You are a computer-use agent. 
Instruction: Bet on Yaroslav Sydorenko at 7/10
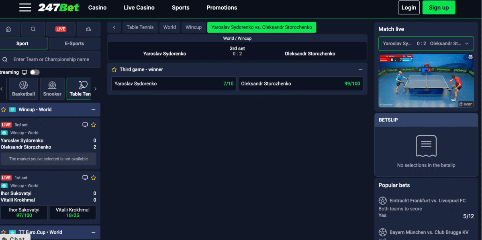click(174, 83)
